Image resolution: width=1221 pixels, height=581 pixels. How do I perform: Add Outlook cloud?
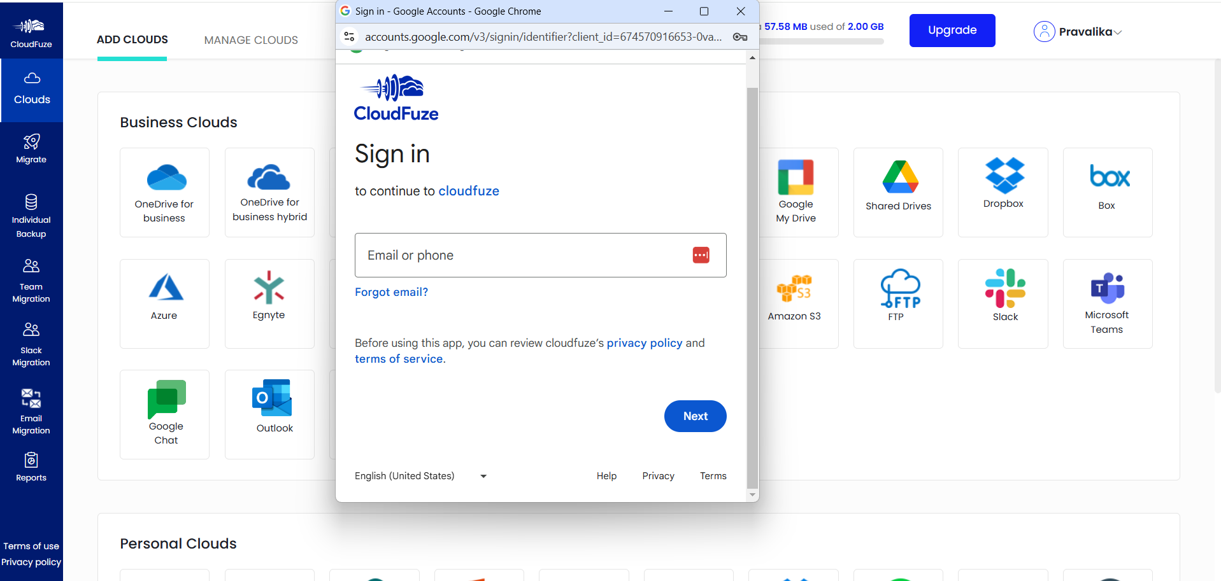(269, 414)
